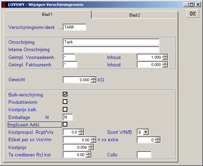
Task: Select the Blad-1 tab
Action: (x=47, y=14)
